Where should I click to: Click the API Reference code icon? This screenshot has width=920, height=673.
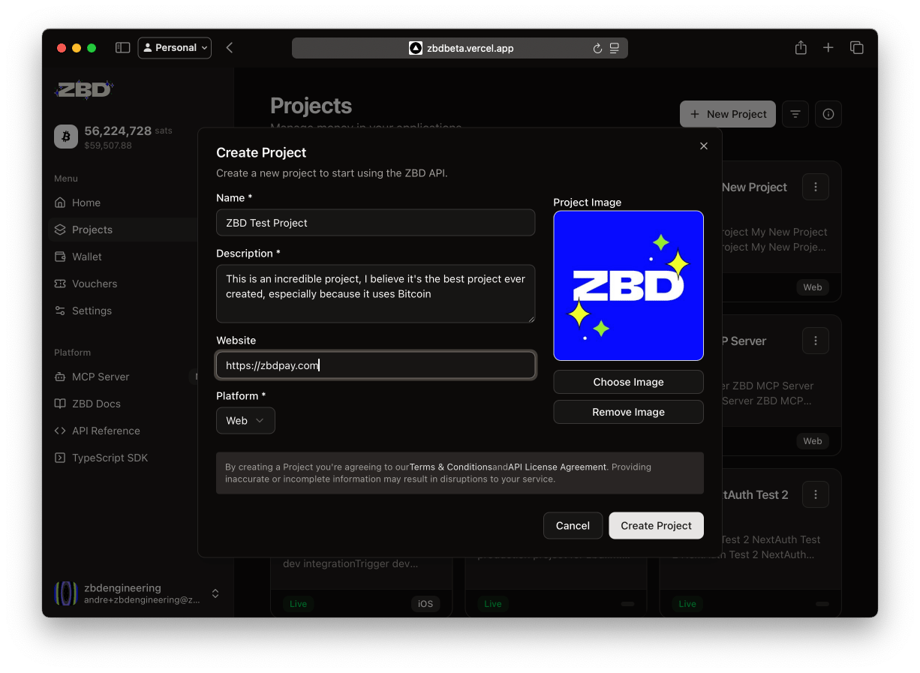(60, 431)
